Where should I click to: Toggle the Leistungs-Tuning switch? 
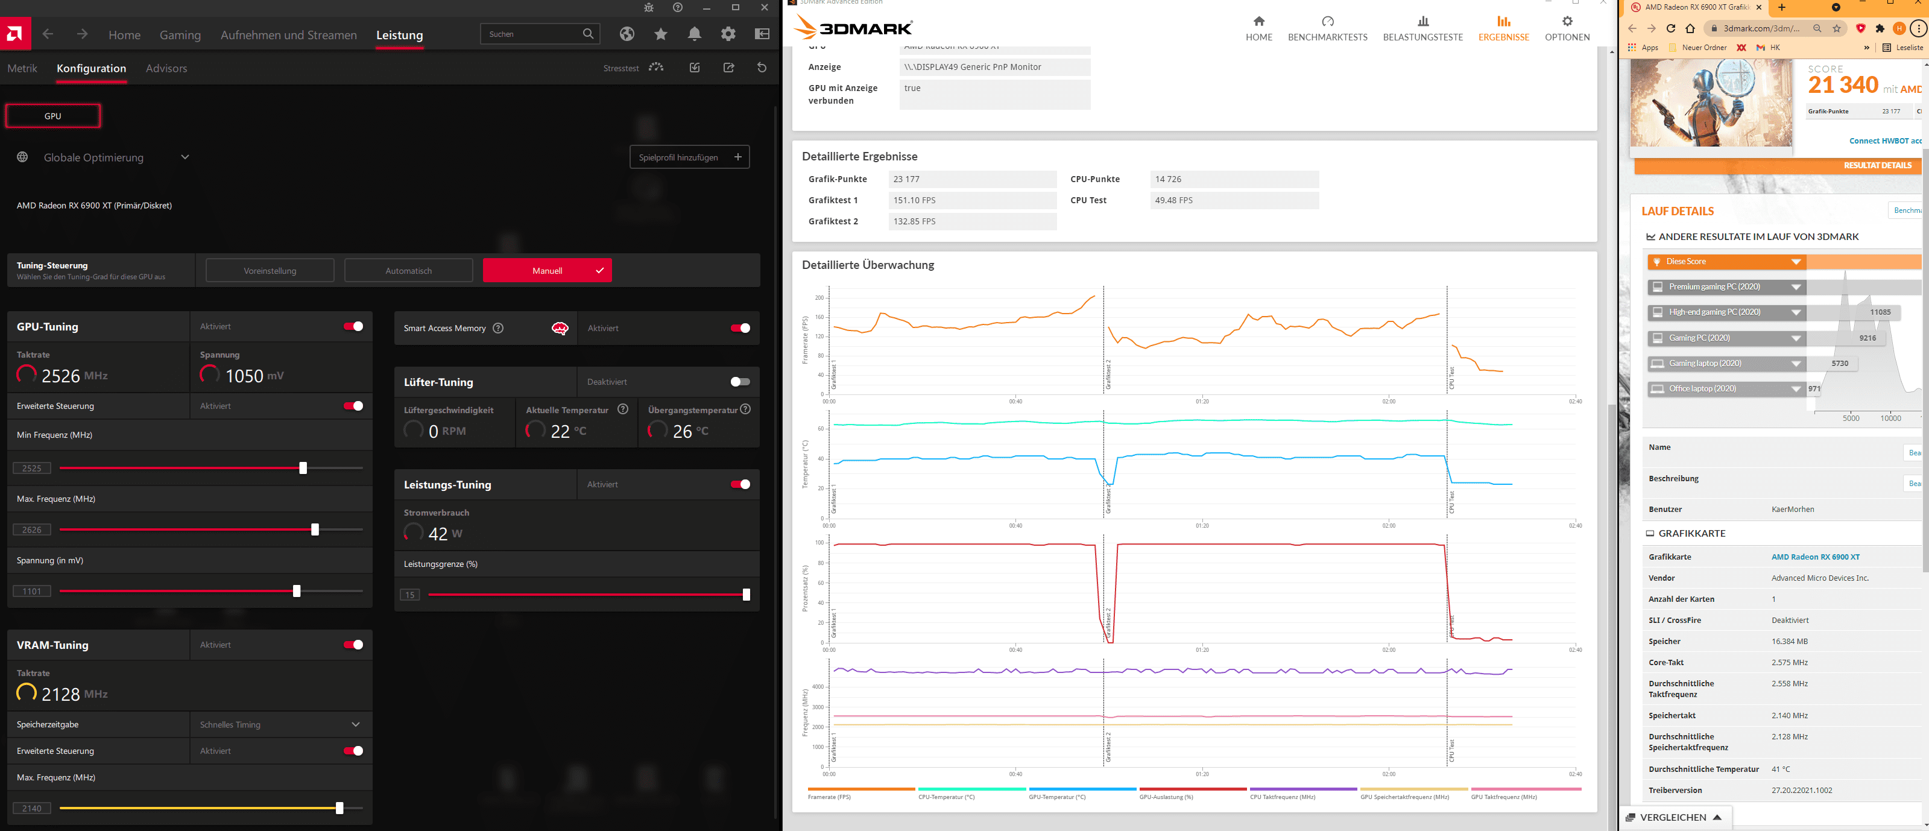click(740, 484)
